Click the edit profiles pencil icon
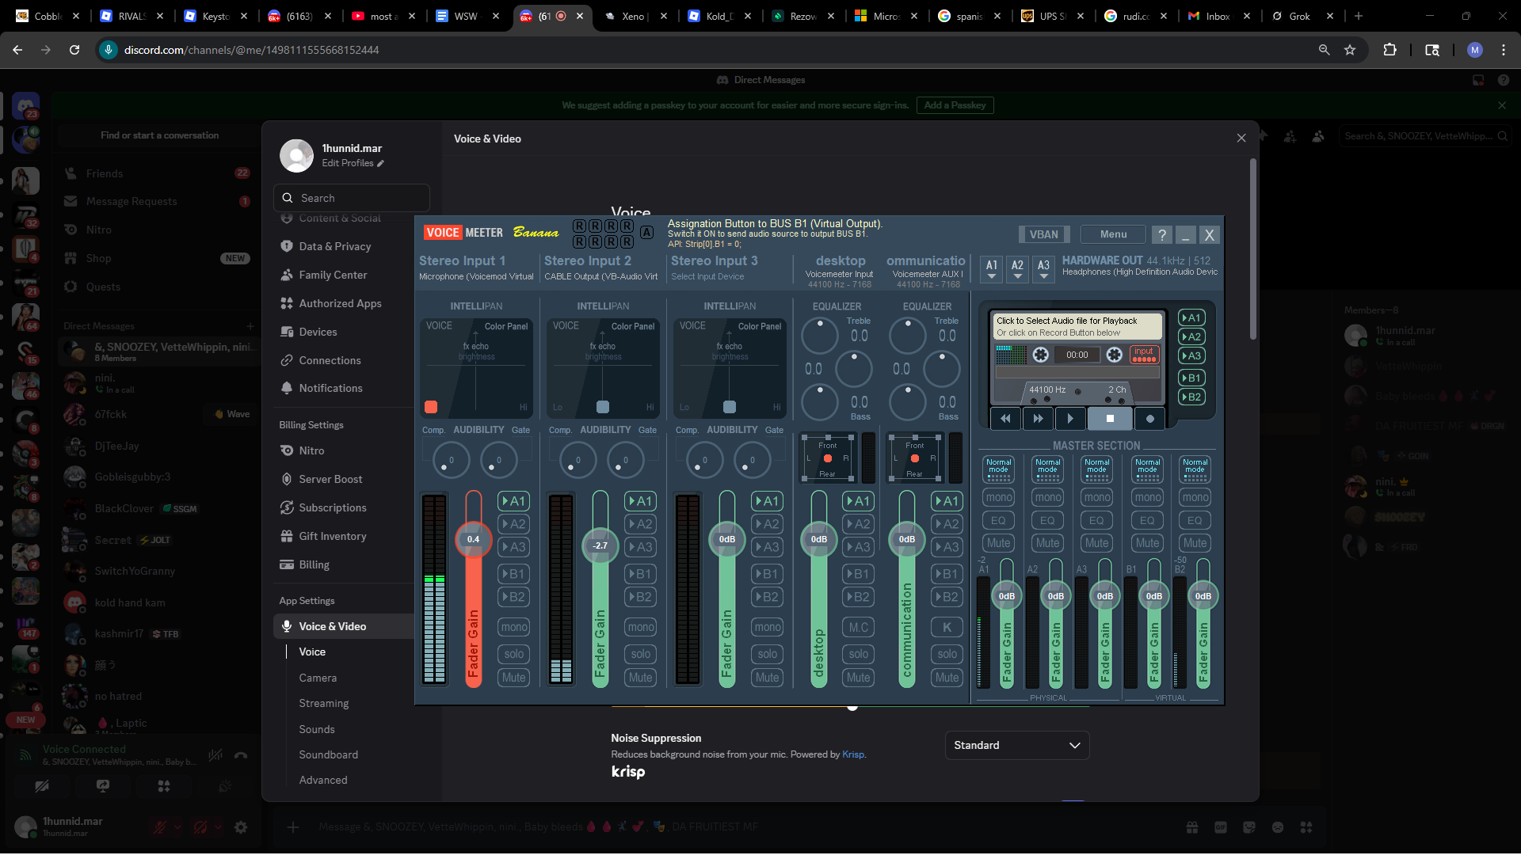The width and height of the screenshot is (1521, 855). (380, 163)
